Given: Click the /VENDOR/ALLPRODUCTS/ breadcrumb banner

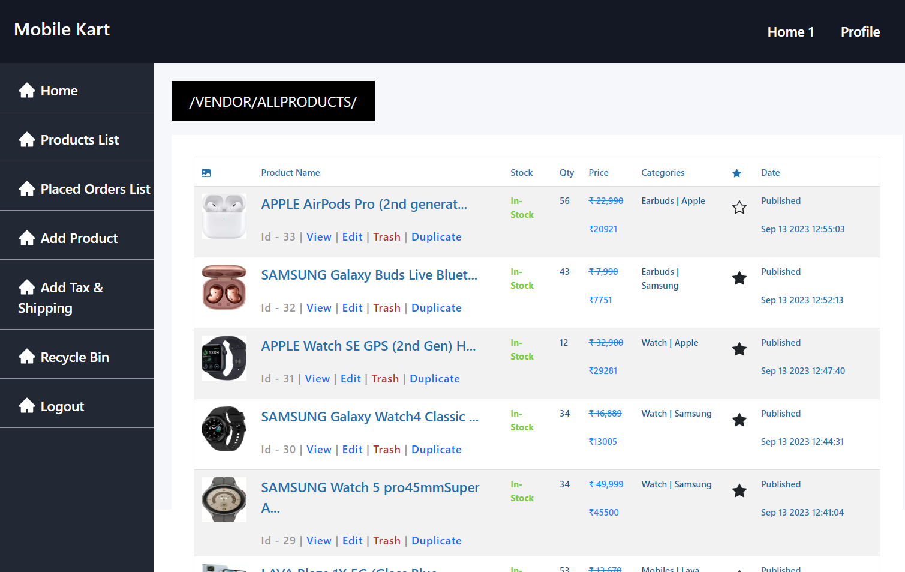Looking at the screenshot, I should pyautogui.click(x=273, y=101).
